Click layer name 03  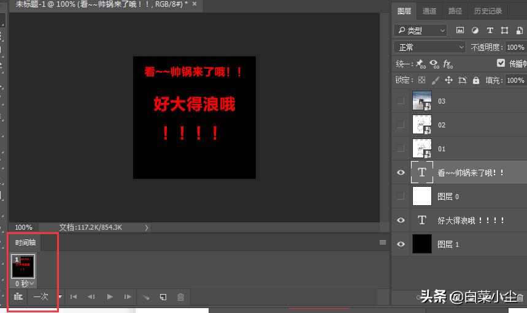[442, 101]
